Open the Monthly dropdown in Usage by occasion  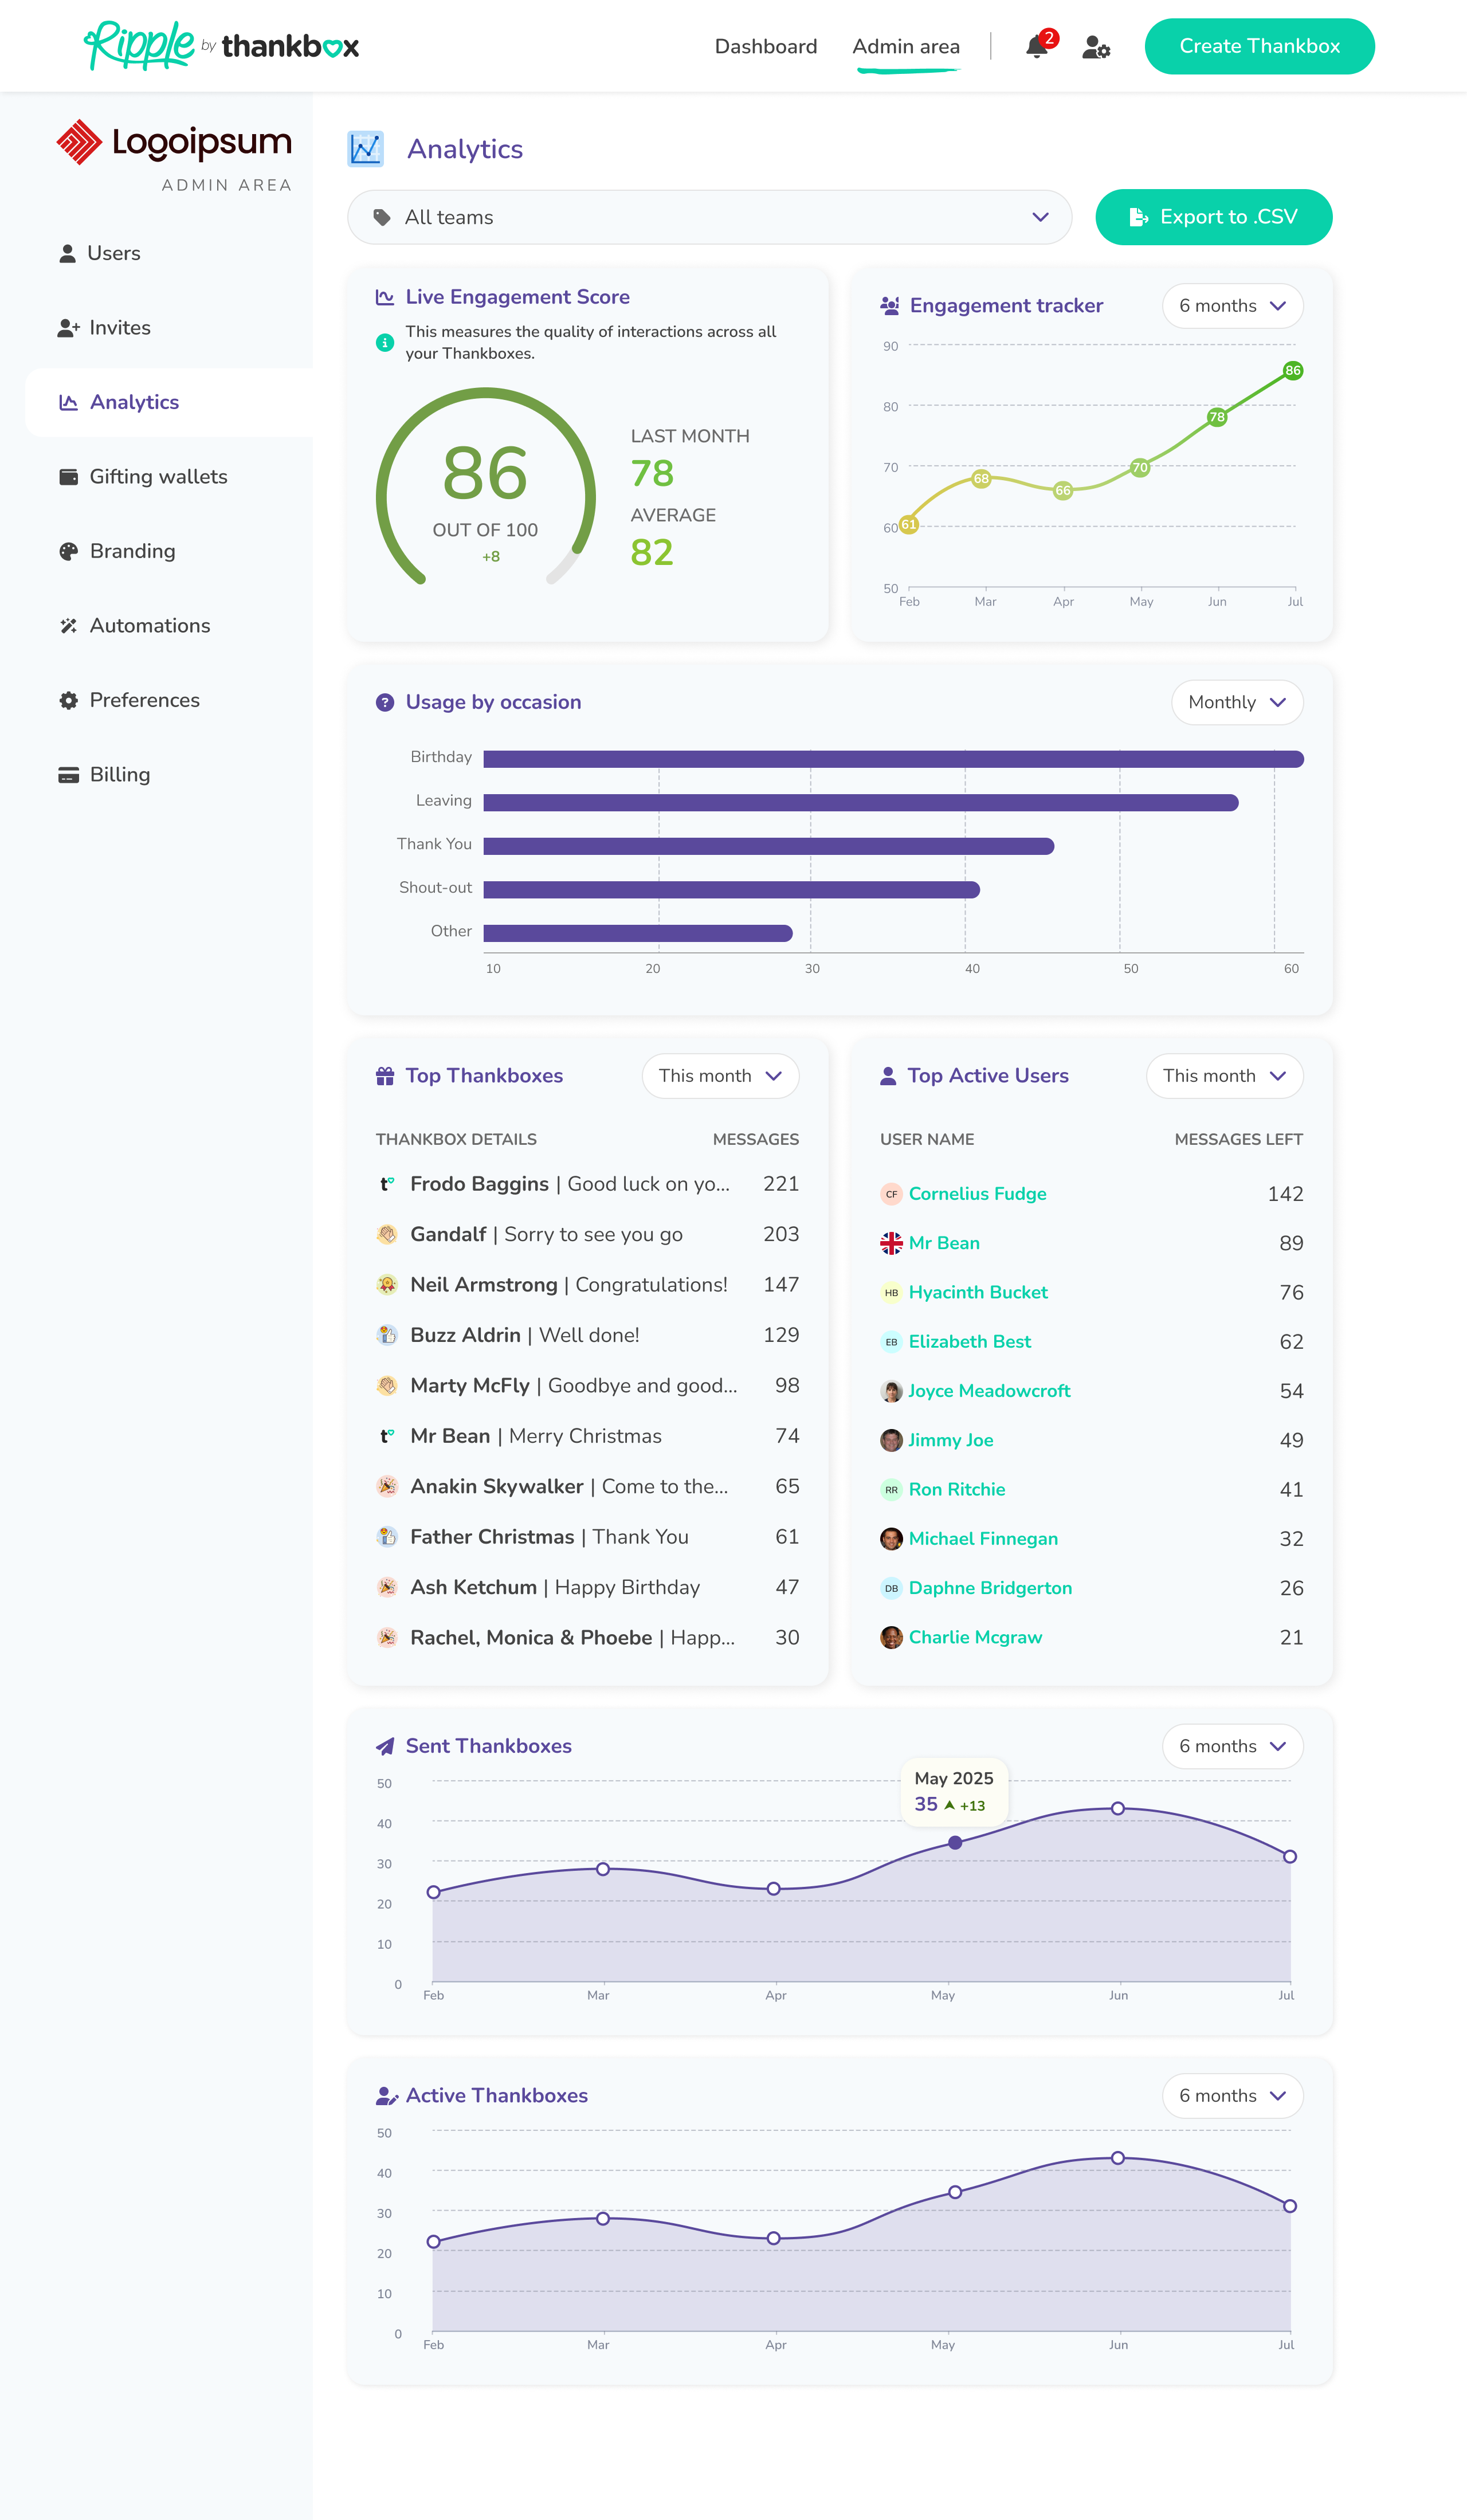[1236, 702]
